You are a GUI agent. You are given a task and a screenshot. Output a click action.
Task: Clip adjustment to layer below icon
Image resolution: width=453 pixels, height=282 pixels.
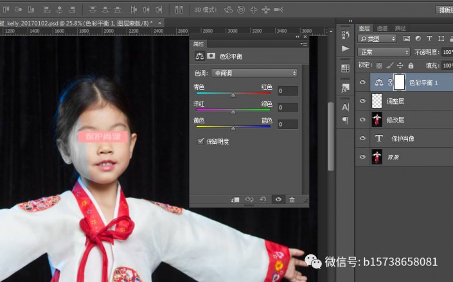pos(235,200)
